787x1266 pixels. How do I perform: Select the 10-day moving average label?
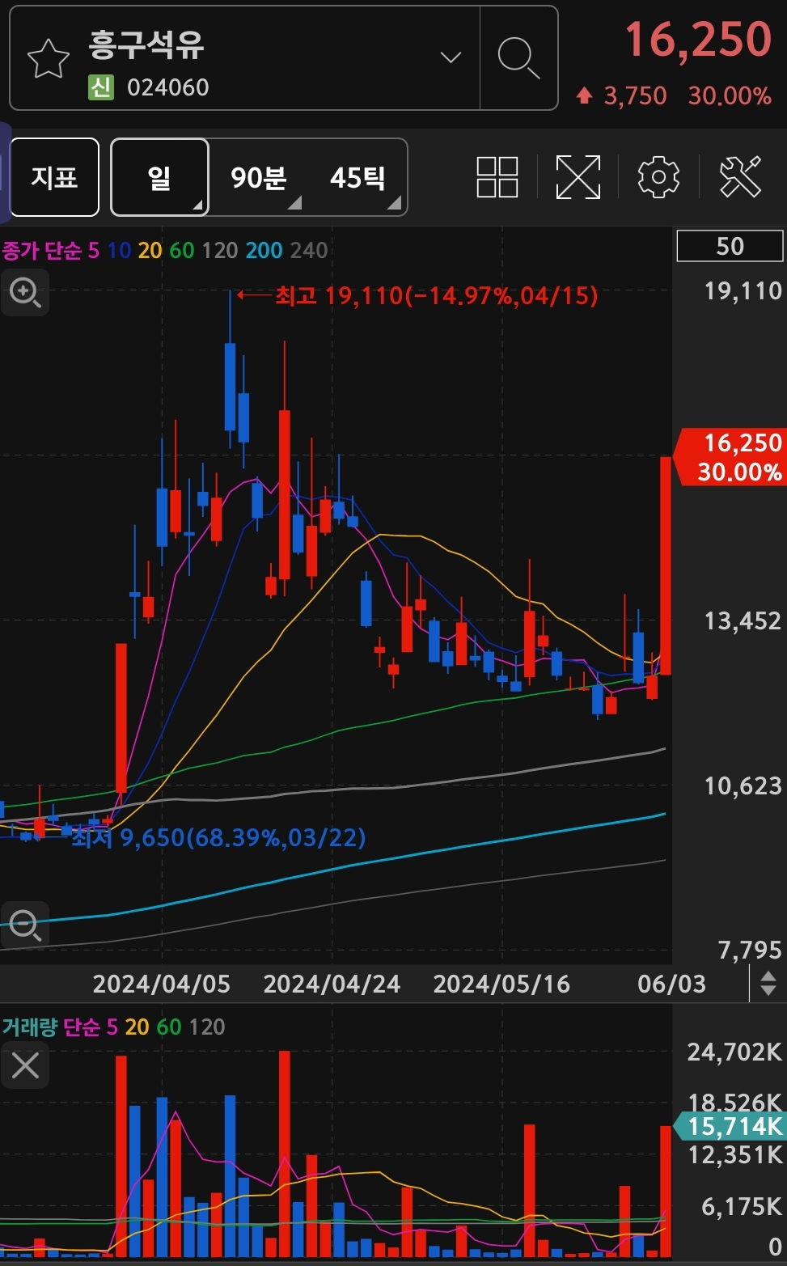(119, 251)
